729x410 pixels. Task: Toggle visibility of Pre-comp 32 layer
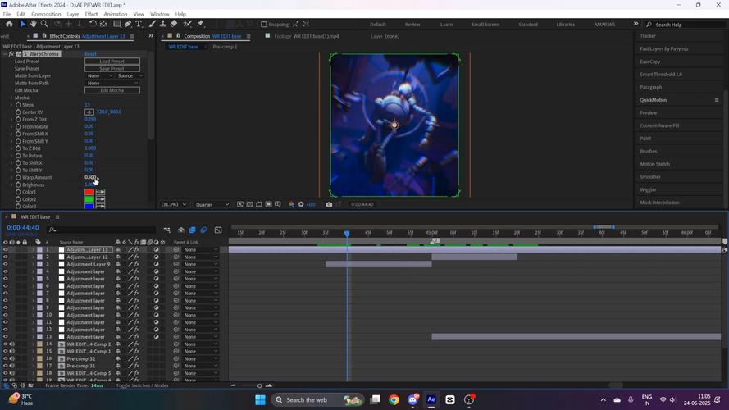pos(6,359)
